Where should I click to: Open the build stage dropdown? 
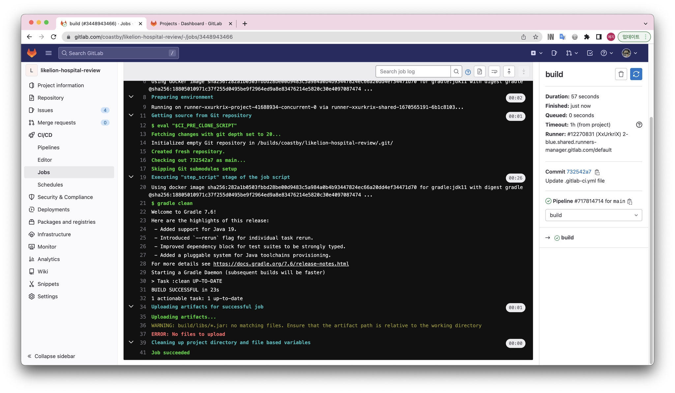[x=593, y=215]
